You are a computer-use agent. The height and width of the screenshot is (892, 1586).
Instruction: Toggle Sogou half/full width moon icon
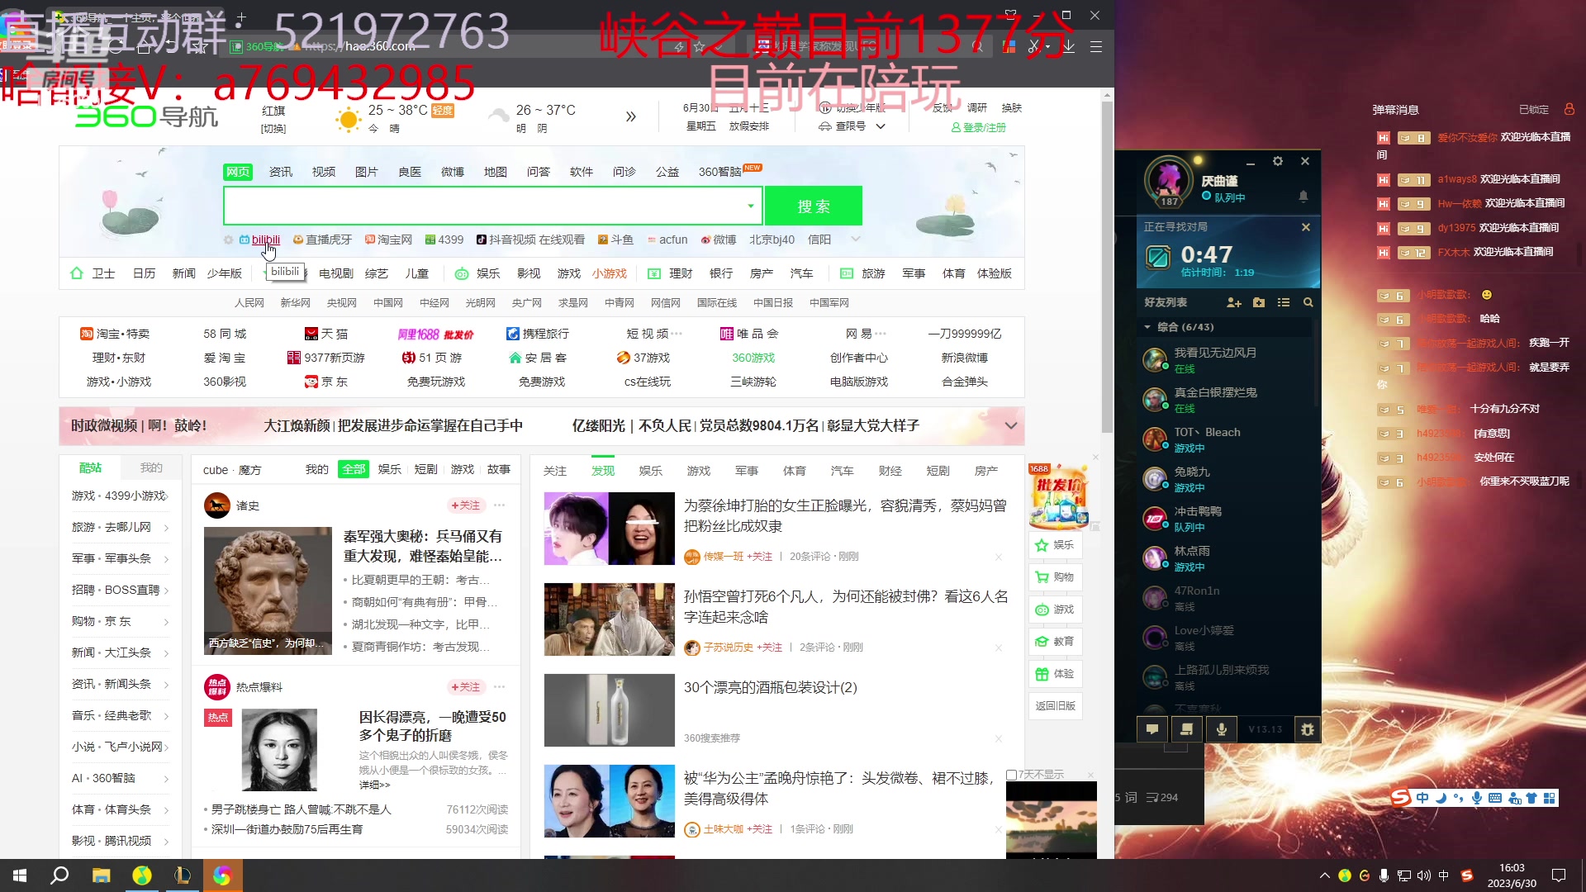1441,798
